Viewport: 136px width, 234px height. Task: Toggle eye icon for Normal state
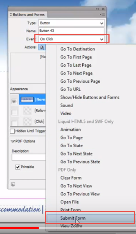[x=14, y=101]
